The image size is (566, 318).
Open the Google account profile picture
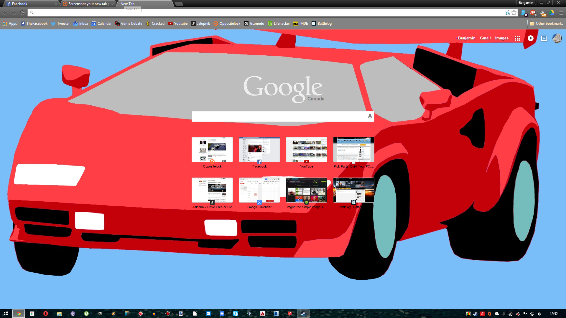coord(557,38)
